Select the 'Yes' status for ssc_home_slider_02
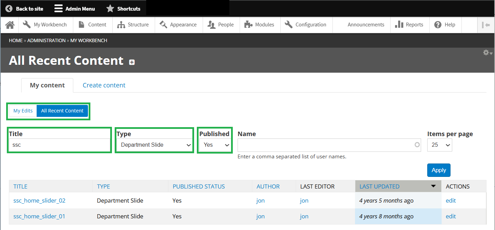Image resolution: width=495 pixels, height=230 pixels. [177, 201]
